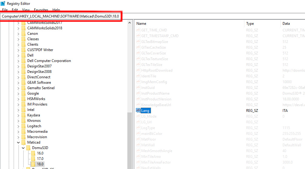Expand the CUSTPDF Writer key

[18, 50]
